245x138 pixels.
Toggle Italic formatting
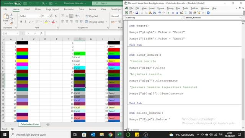click(x=25, y=22)
